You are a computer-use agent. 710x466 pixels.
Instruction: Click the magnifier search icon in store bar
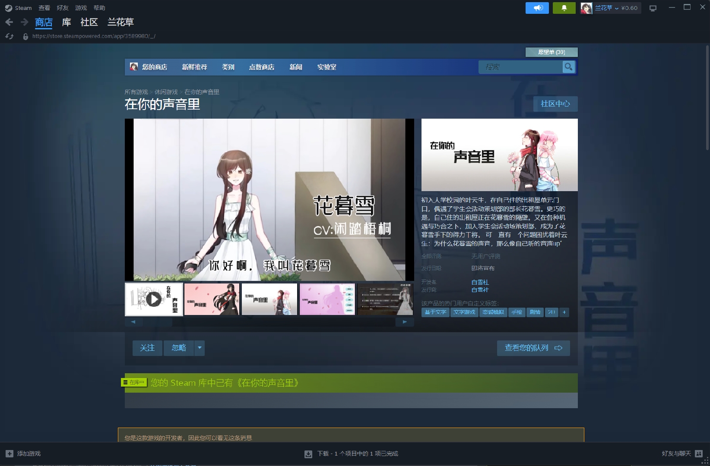click(568, 67)
